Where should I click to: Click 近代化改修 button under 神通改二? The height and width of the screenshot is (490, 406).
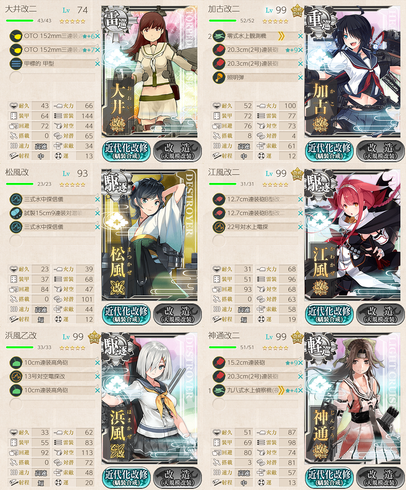329,478
